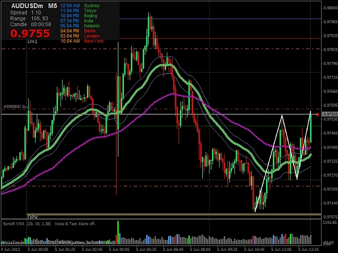This screenshot has width=338, height=253.
Task: Click the 5 Jun 10:45 time label
Action: (254, 250)
